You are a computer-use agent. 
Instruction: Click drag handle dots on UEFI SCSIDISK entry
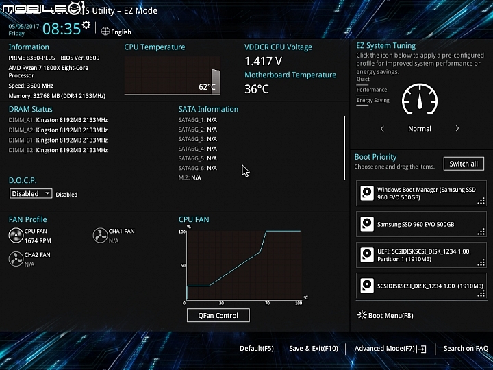pos(481,262)
